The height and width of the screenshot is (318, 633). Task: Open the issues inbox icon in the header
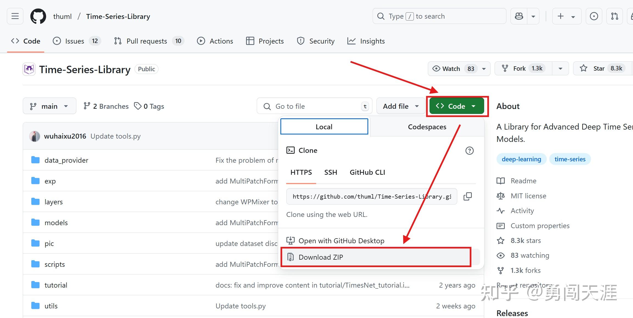pos(594,16)
